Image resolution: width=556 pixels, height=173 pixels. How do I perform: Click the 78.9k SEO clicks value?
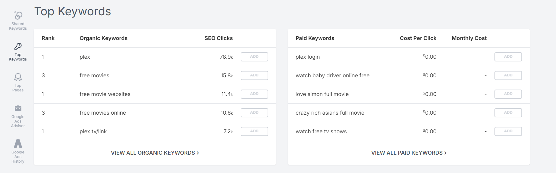(226, 57)
